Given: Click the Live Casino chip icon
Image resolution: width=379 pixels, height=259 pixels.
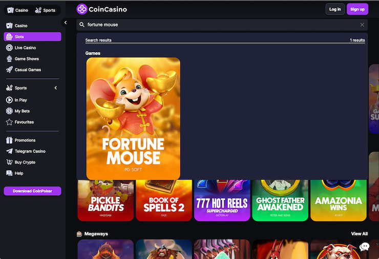Looking at the screenshot, I should pyautogui.click(x=9, y=48).
